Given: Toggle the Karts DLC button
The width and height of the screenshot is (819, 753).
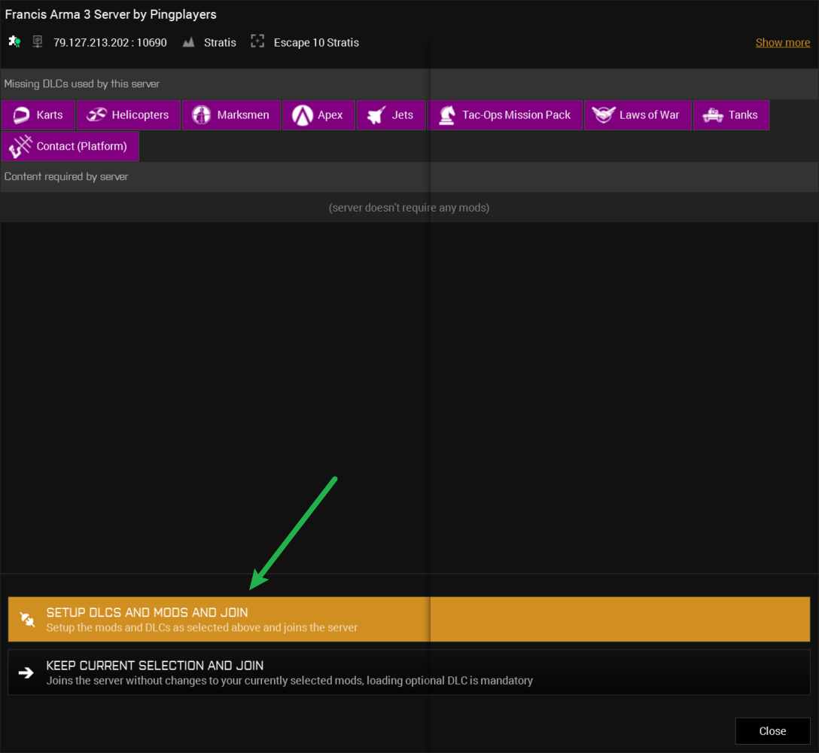Looking at the screenshot, I should [38, 115].
